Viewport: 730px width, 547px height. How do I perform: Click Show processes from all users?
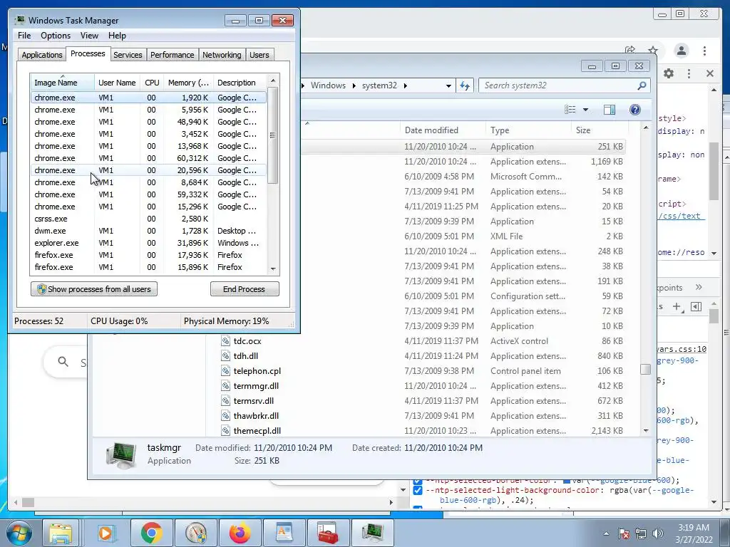[94, 289]
